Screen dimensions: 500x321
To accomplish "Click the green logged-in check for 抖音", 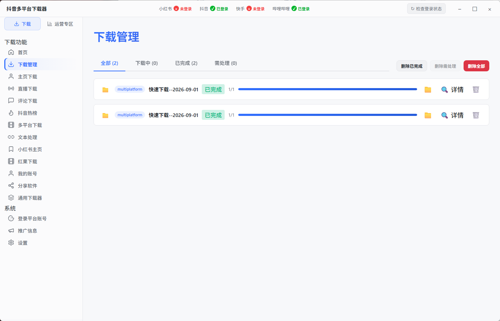I will (x=212, y=9).
